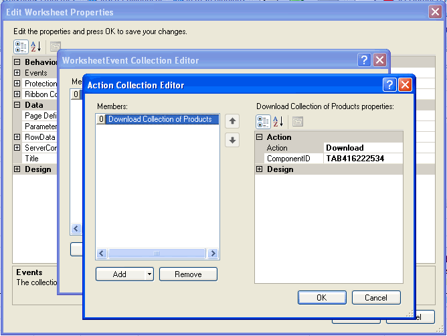Open the Add button dropdown arrow
Screen dimensions: 447x336
click(x=149, y=274)
